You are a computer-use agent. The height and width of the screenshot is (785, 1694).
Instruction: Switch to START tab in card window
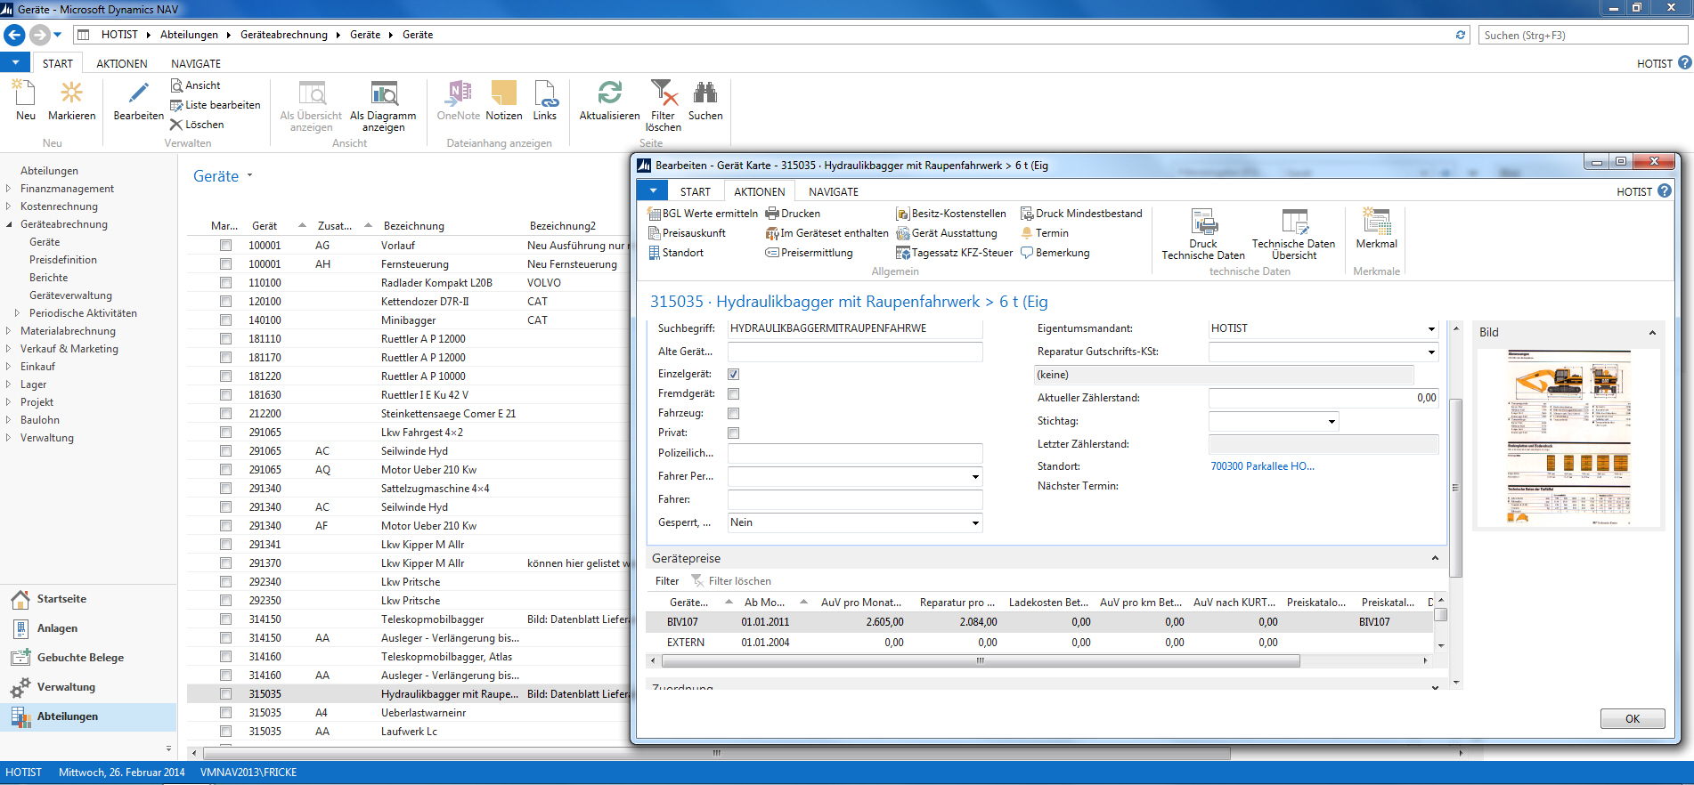(x=696, y=192)
